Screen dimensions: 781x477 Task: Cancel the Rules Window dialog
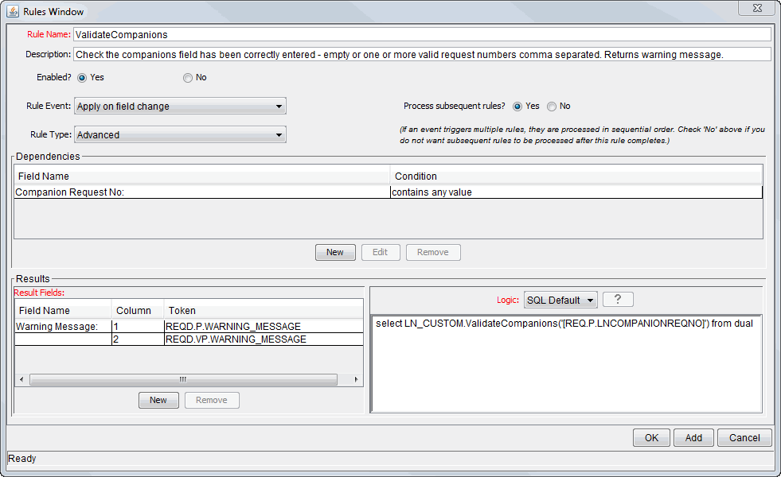pyautogui.click(x=744, y=438)
